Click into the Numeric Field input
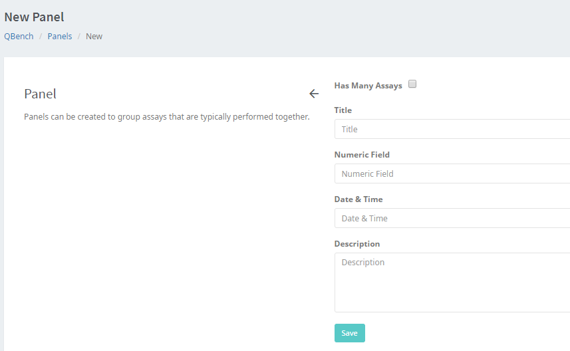The width and height of the screenshot is (570, 351). pyautogui.click(x=452, y=174)
